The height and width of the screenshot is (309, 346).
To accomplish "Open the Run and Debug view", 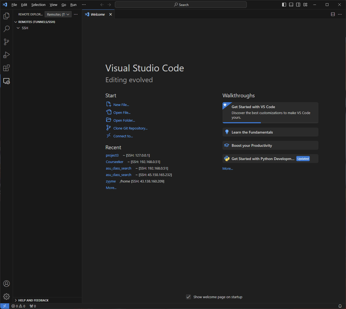I will pyautogui.click(x=6, y=55).
